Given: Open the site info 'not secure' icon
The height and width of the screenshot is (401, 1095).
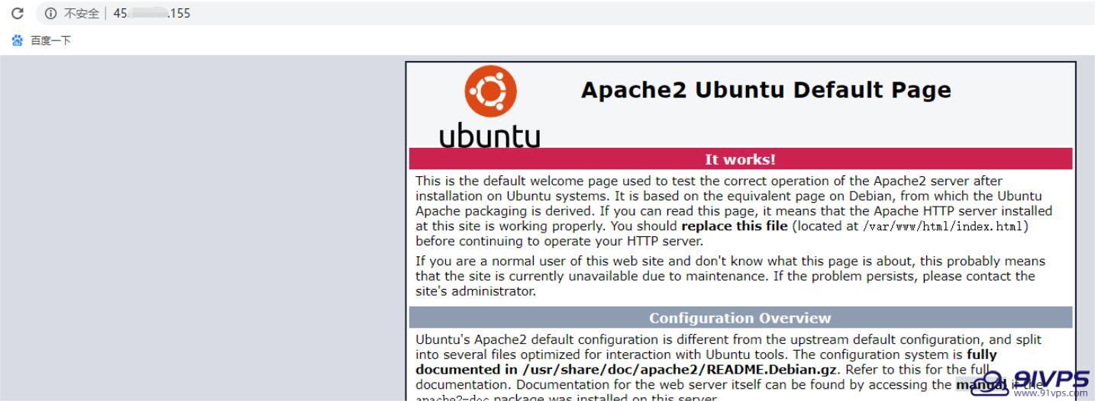Looking at the screenshot, I should pos(51,13).
